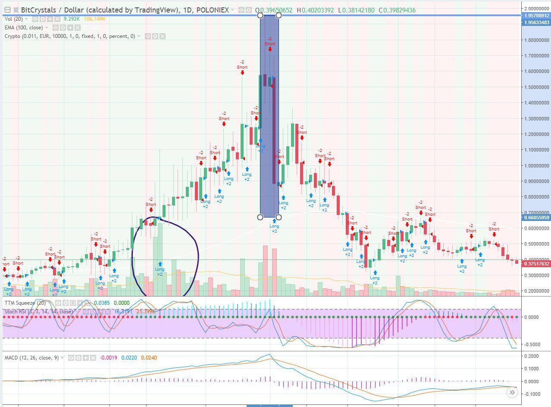View TTM Squeeze source code braces icon

(x=72, y=303)
